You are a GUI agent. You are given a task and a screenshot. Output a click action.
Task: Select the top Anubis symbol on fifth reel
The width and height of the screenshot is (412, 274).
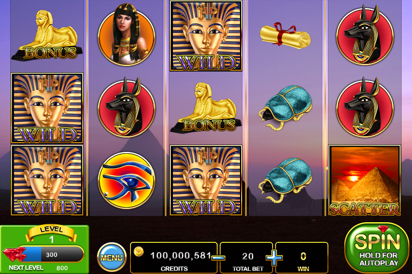pyautogui.click(x=365, y=35)
